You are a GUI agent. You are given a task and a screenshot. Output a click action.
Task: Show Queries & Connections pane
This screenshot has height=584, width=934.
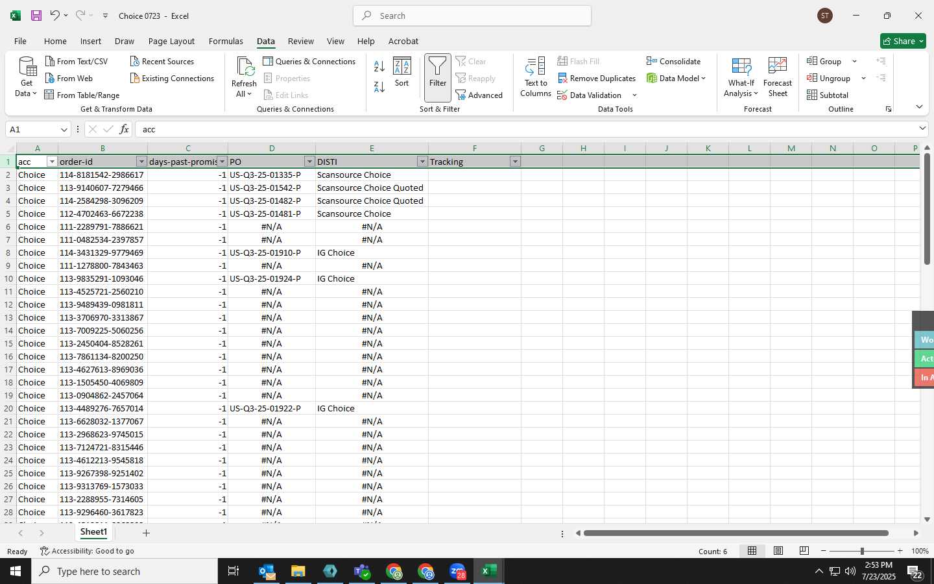pyautogui.click(x=309, y=61)
